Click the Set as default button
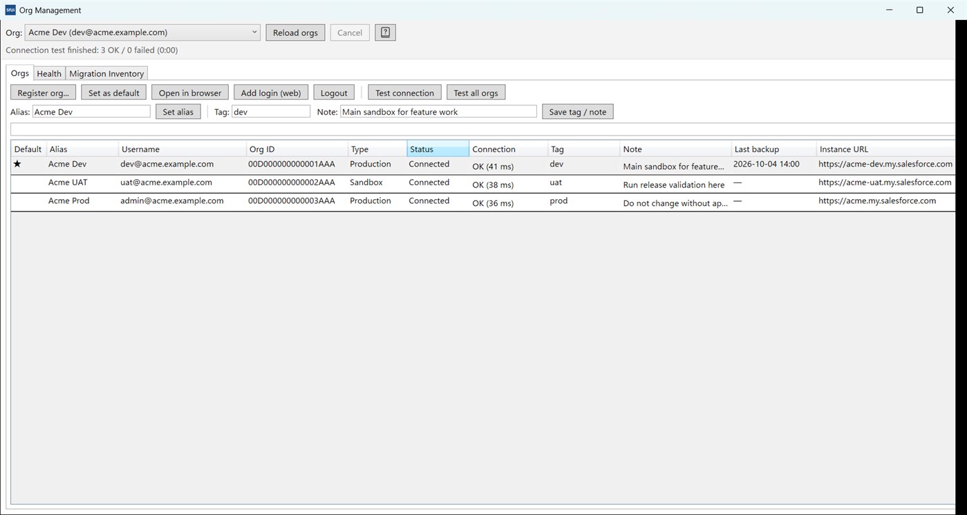The width and height of the screenshot is (967, 515). (114, 93)
